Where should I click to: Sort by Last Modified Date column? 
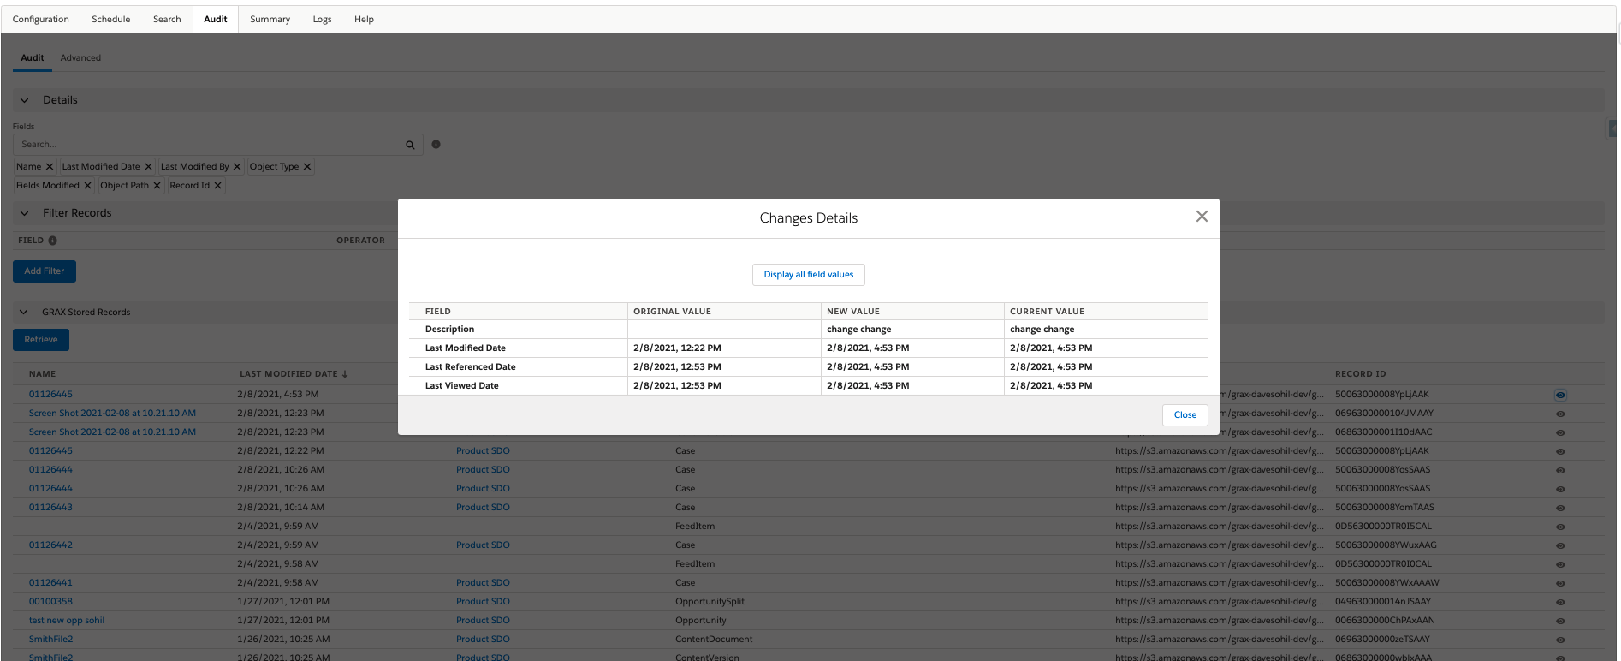294,374
